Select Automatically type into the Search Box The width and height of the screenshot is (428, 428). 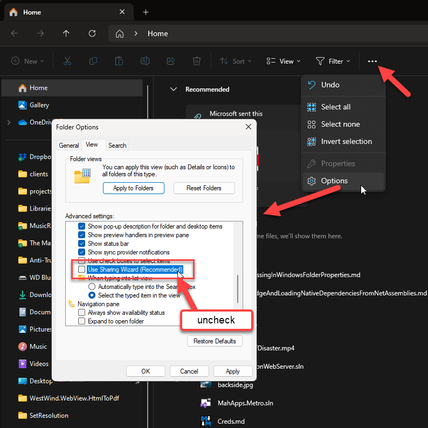(x=92, y=287)
